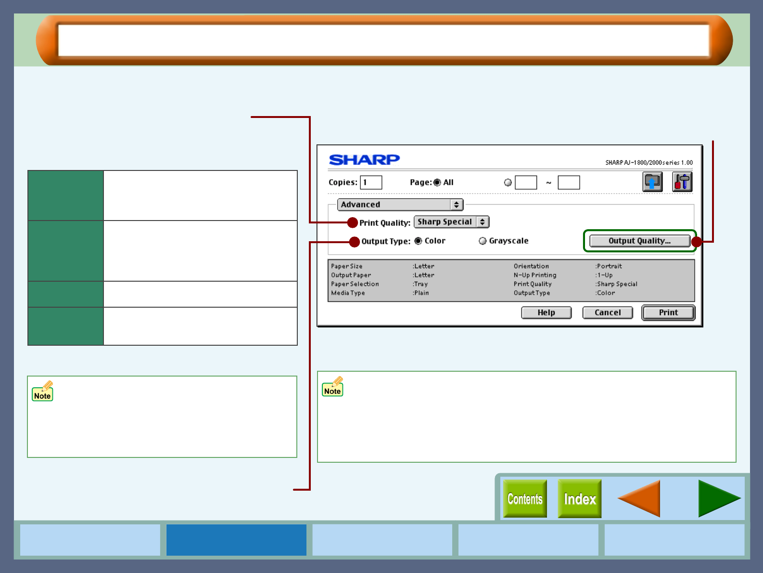Image resolution: width=763 pixels, height=573 pixels.
Task: Click the Cancel button
Action: (x=608, y=313)
